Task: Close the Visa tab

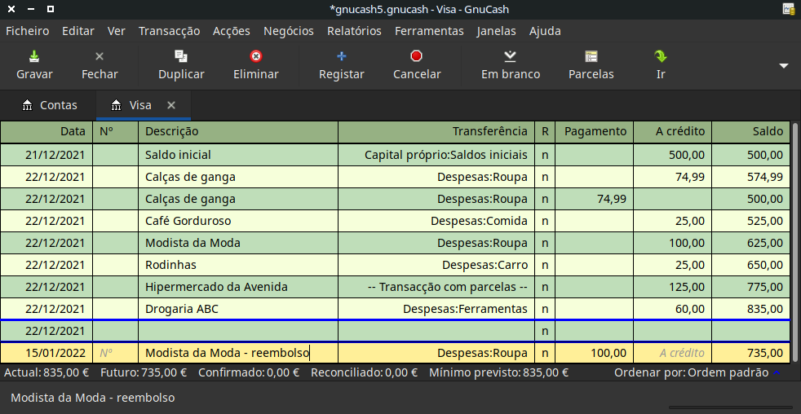Action: [171, 105]
